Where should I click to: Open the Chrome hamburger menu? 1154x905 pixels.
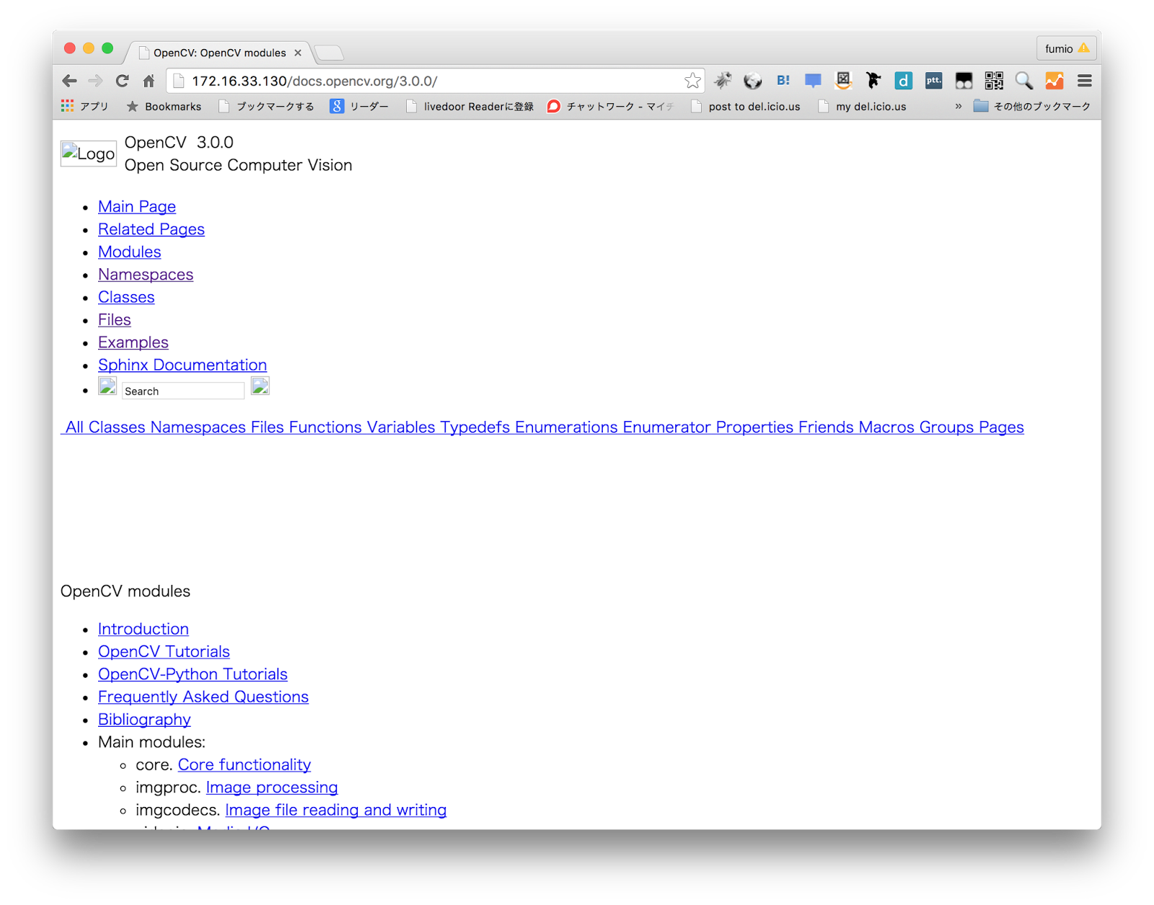1084,81
